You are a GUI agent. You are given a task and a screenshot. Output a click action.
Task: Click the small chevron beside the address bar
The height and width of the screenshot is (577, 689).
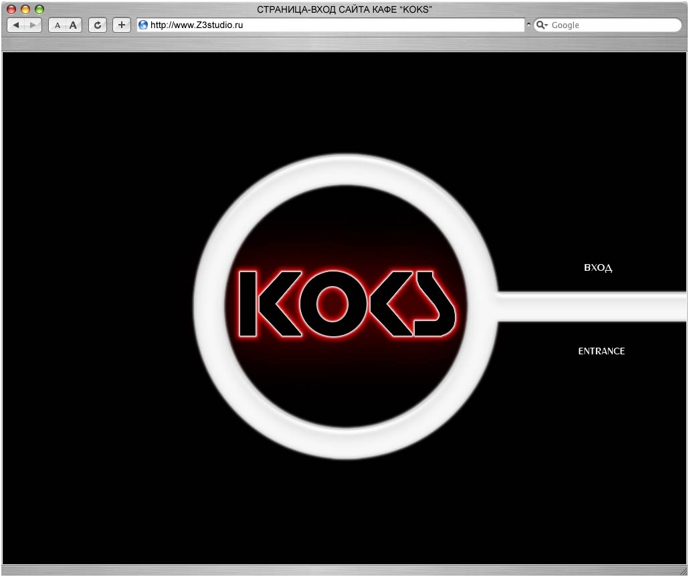pyautogui.click(x=528, y=23)
